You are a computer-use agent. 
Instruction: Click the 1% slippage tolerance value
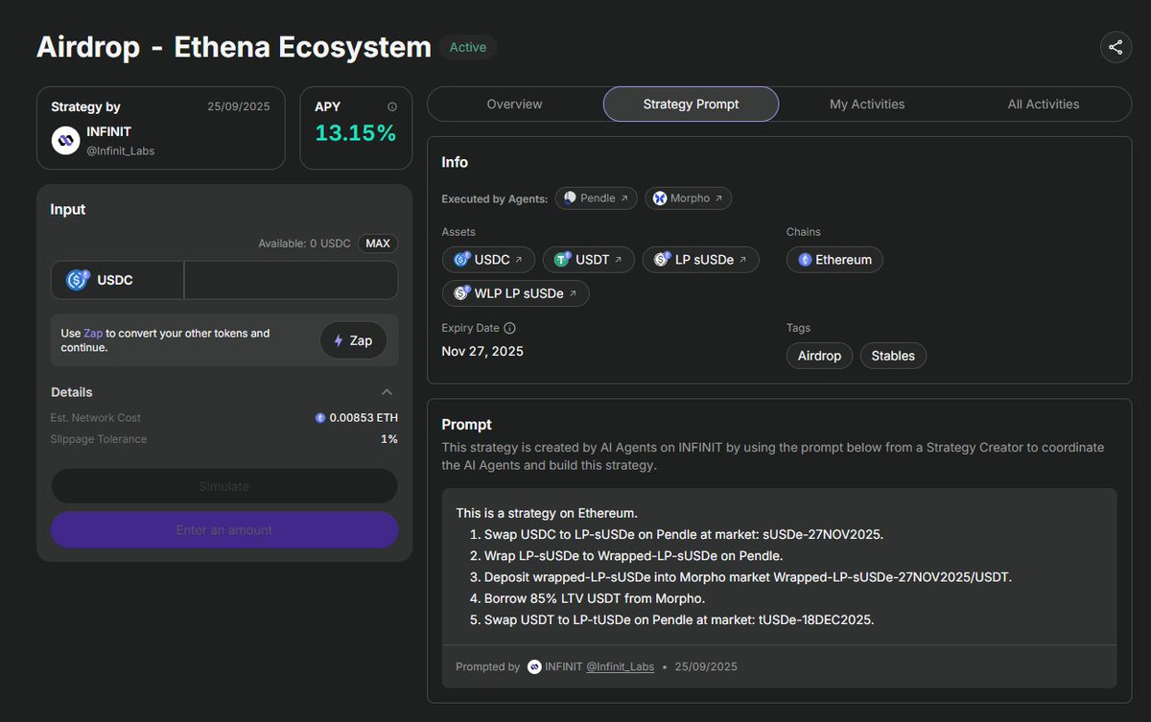pyautogui.click(x=389, y=439)
